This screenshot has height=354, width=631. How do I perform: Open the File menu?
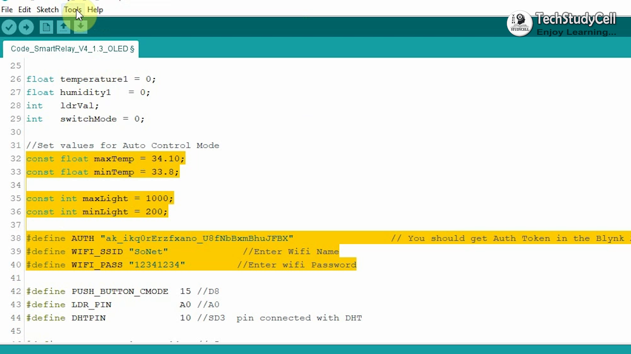[x=7, y=10]
